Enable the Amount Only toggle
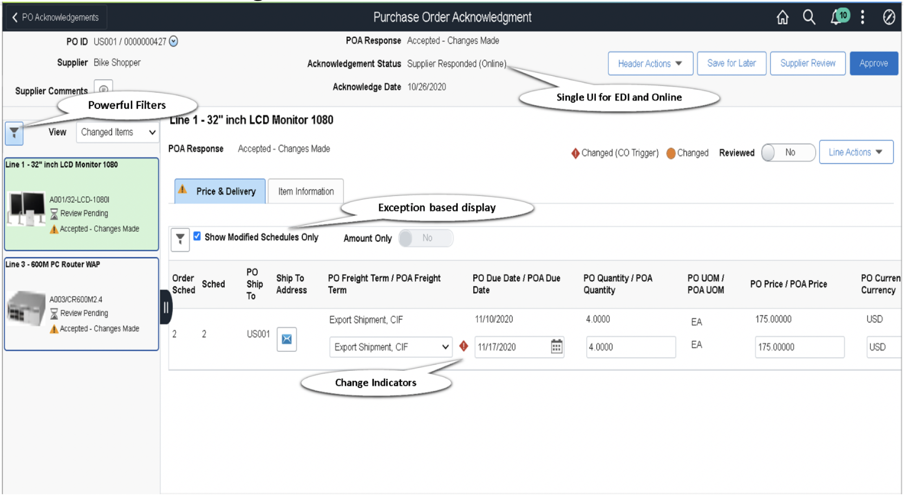Viewport: 904px width, 495px height. (x=425, y=238)
